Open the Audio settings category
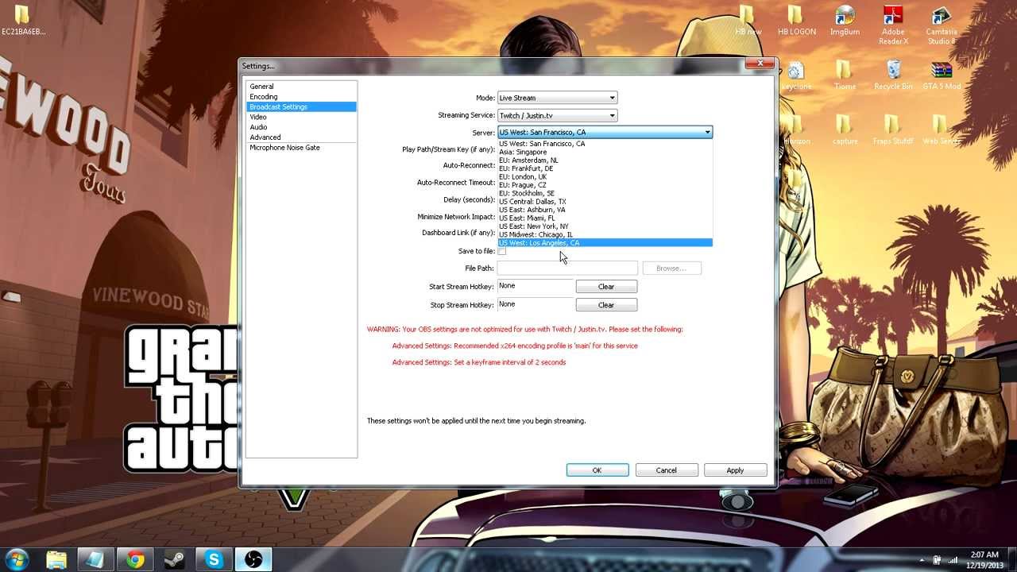The height and width of the screenshot is (572, 1017). pyautogui.click(x=301, y=127)
